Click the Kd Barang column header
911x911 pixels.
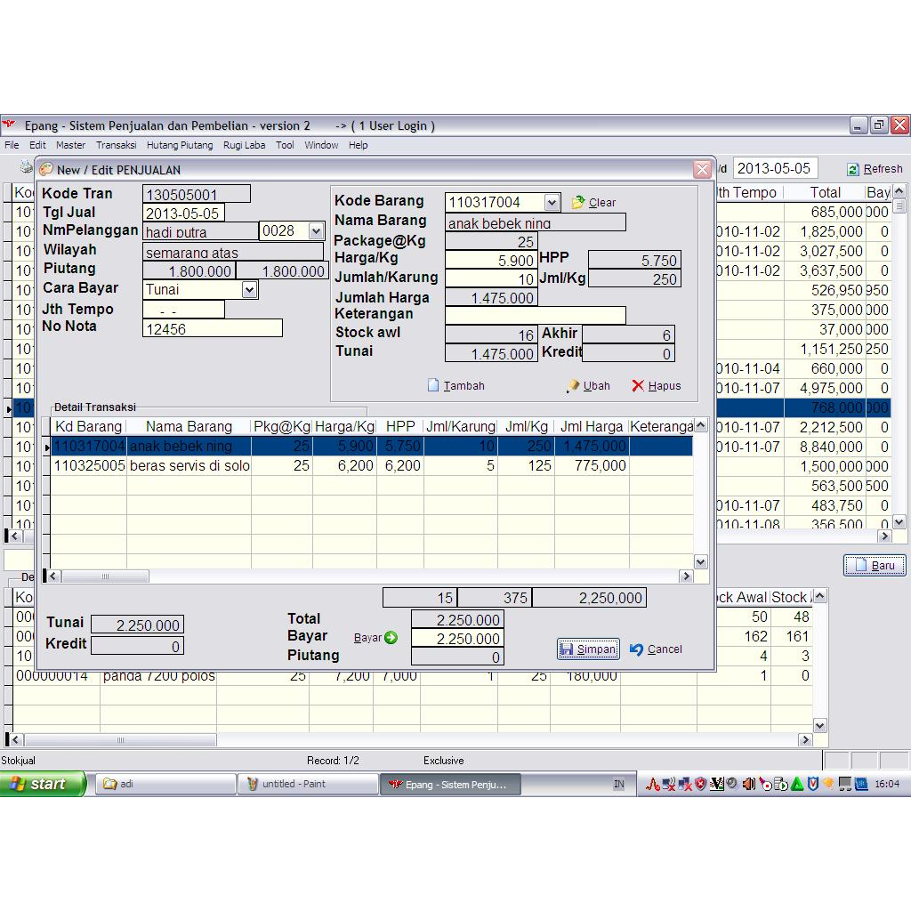pyautogui.click(x=88, y=426)
